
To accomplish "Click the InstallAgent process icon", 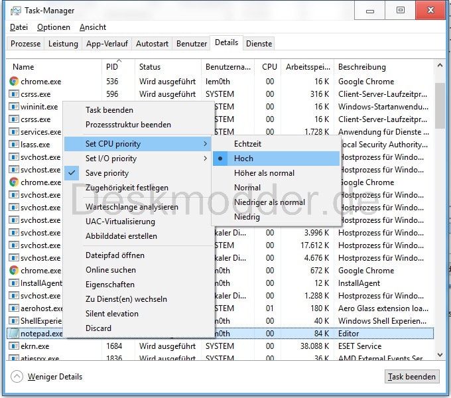I will click(x=14, y=283).
